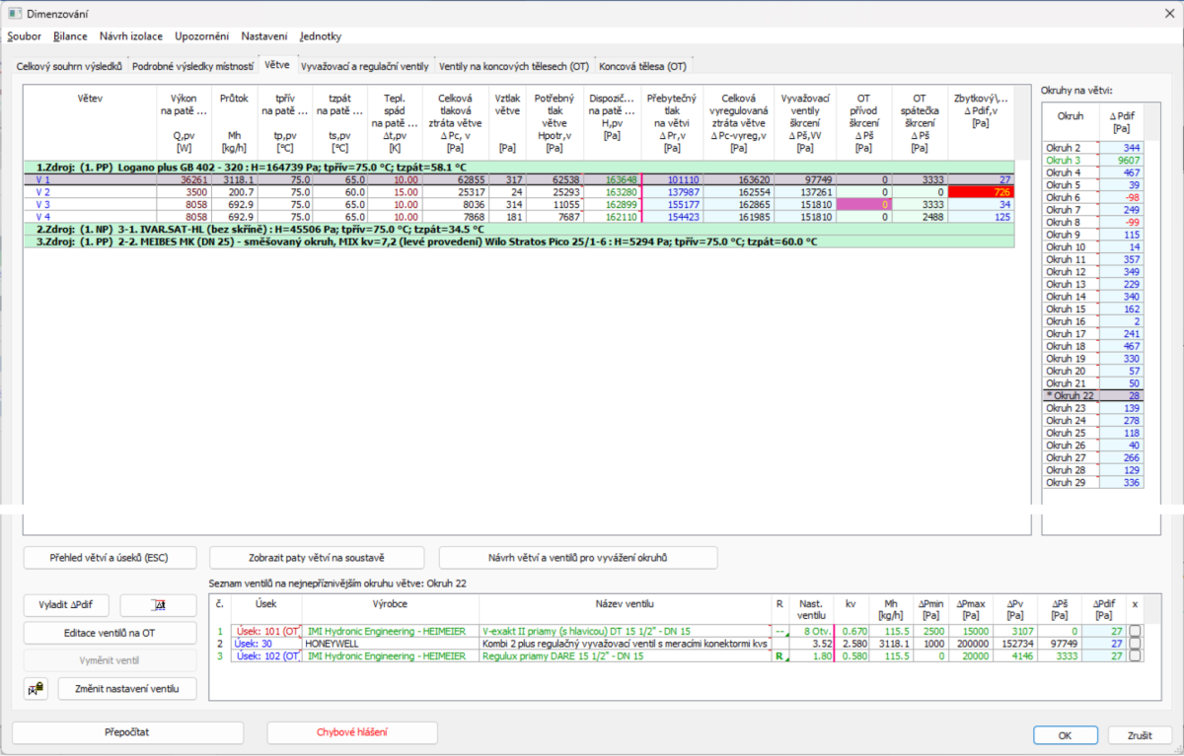Select Okruh 29 in circuits list
This screenshot has height=756, width=1184.
pos(1093,482)
